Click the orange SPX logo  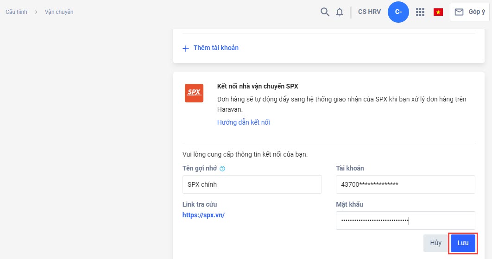(x=194, y=92)
